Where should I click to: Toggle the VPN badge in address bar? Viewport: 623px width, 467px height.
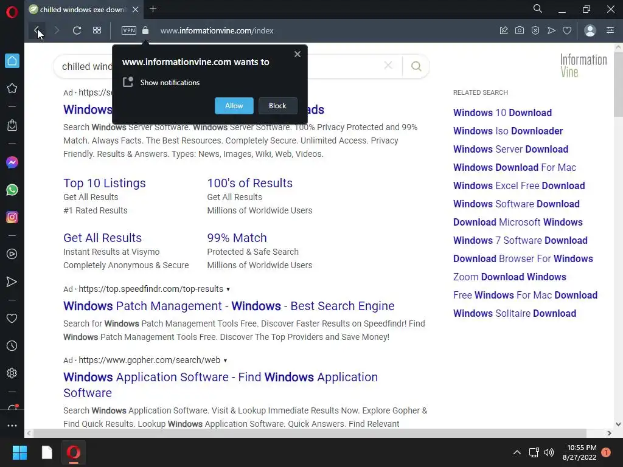[129, 30]
